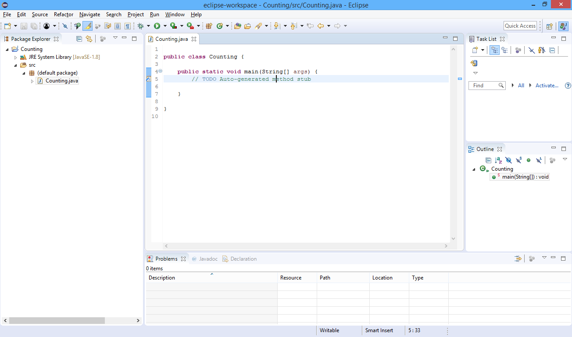The width and height of the screenshot is (572, 337).
Task: Click the Activate... link
Action: click(547, 86)
